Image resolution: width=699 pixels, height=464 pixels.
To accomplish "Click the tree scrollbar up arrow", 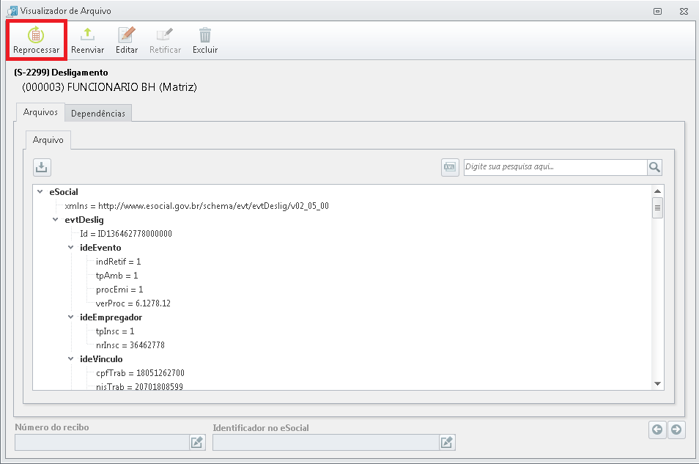I will (x=657, y=191).
